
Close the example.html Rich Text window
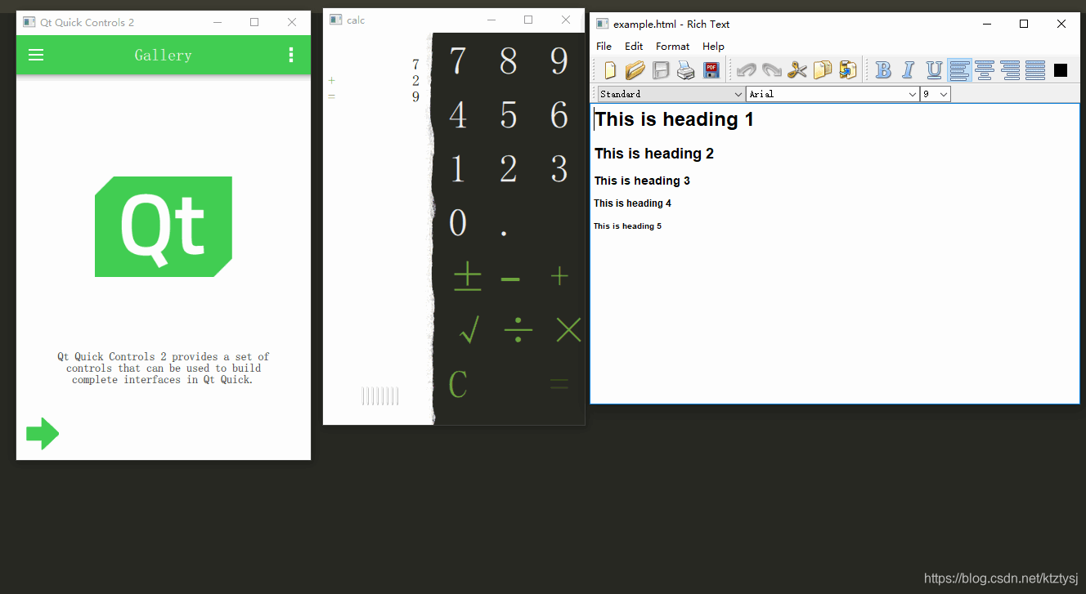click(x=1061, y=24)
